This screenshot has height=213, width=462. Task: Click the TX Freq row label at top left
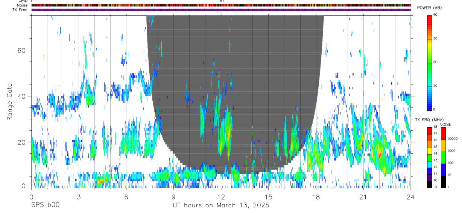click(x=20, y=10)
